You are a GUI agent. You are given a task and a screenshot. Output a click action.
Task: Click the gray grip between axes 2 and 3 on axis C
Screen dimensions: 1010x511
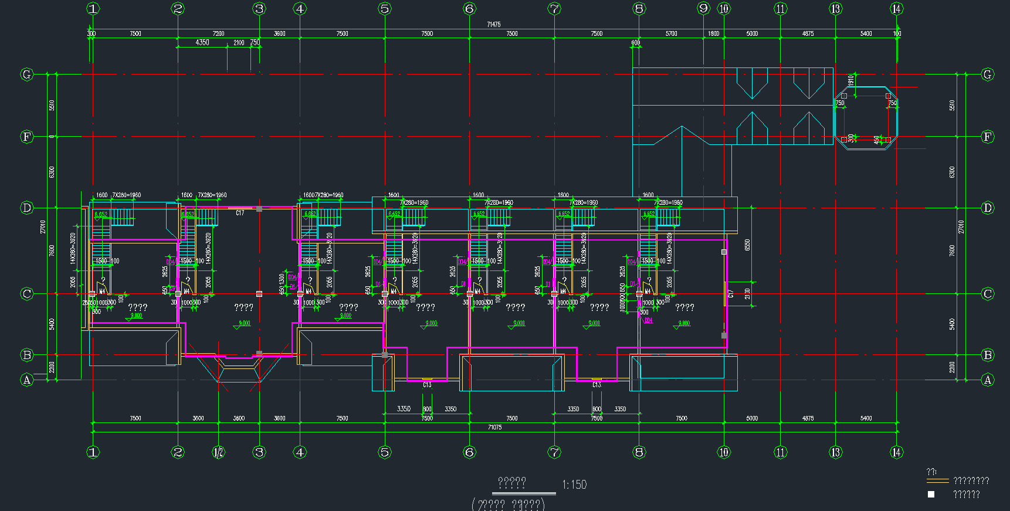(x=259, y=294)
